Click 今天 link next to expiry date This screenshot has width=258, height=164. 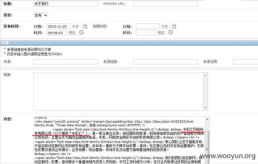(x=164, y=26)
